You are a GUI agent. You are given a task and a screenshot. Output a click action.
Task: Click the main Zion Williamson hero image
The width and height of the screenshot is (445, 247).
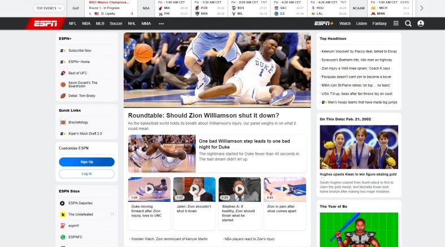217,70
